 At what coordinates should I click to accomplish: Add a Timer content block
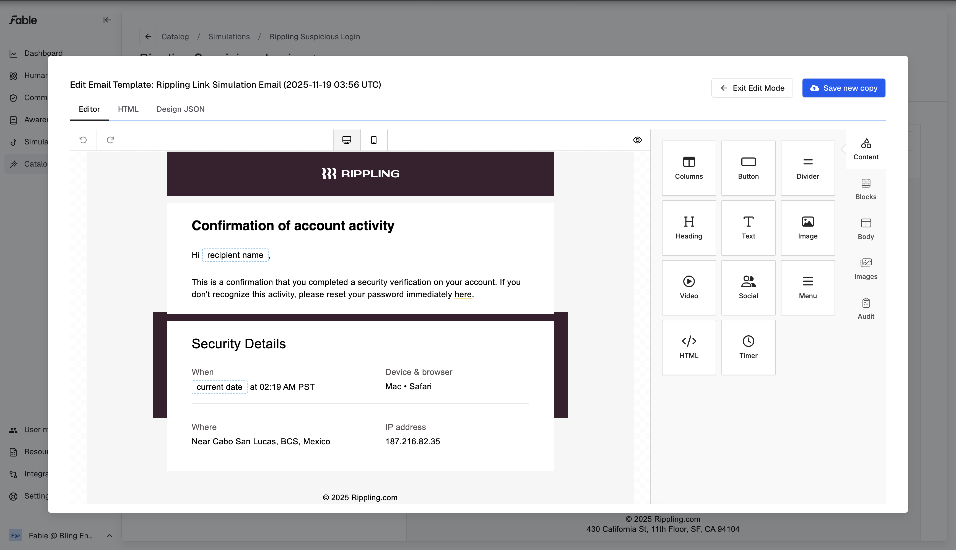[x=748, y=347]
